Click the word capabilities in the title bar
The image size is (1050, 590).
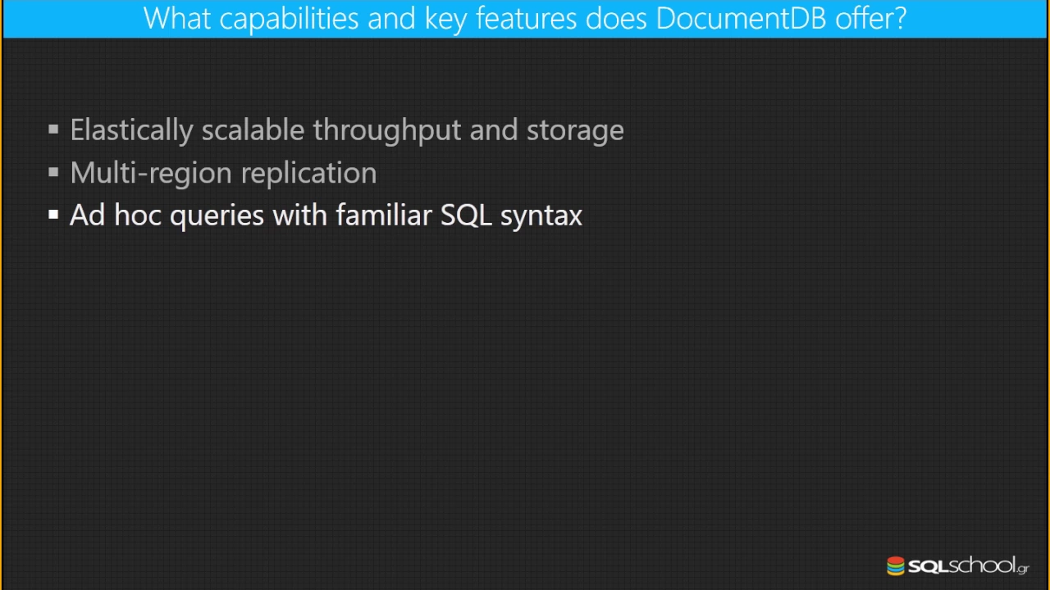289,18
